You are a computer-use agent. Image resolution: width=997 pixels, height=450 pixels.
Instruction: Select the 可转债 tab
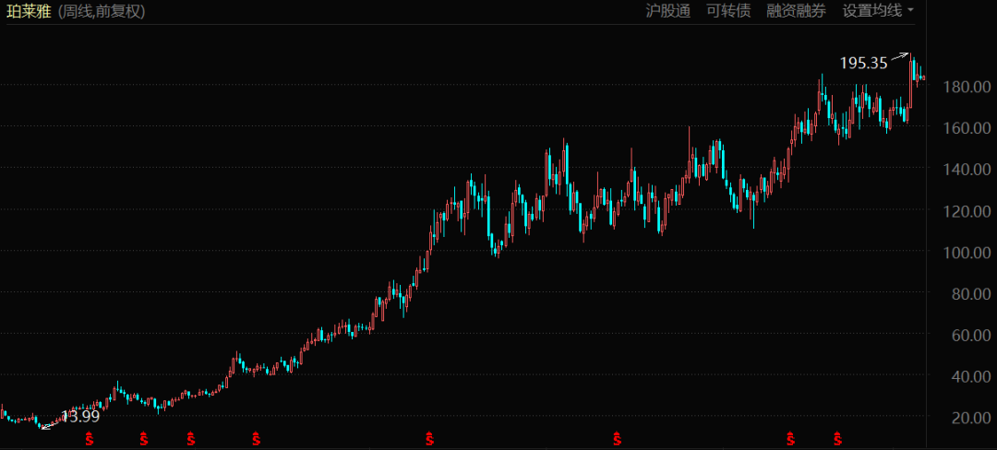click(728, 11)
